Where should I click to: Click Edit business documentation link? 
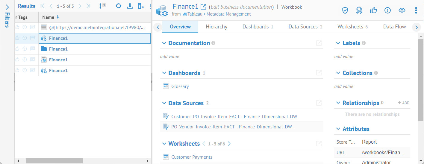pyautogui.click(x=242, y=7)
